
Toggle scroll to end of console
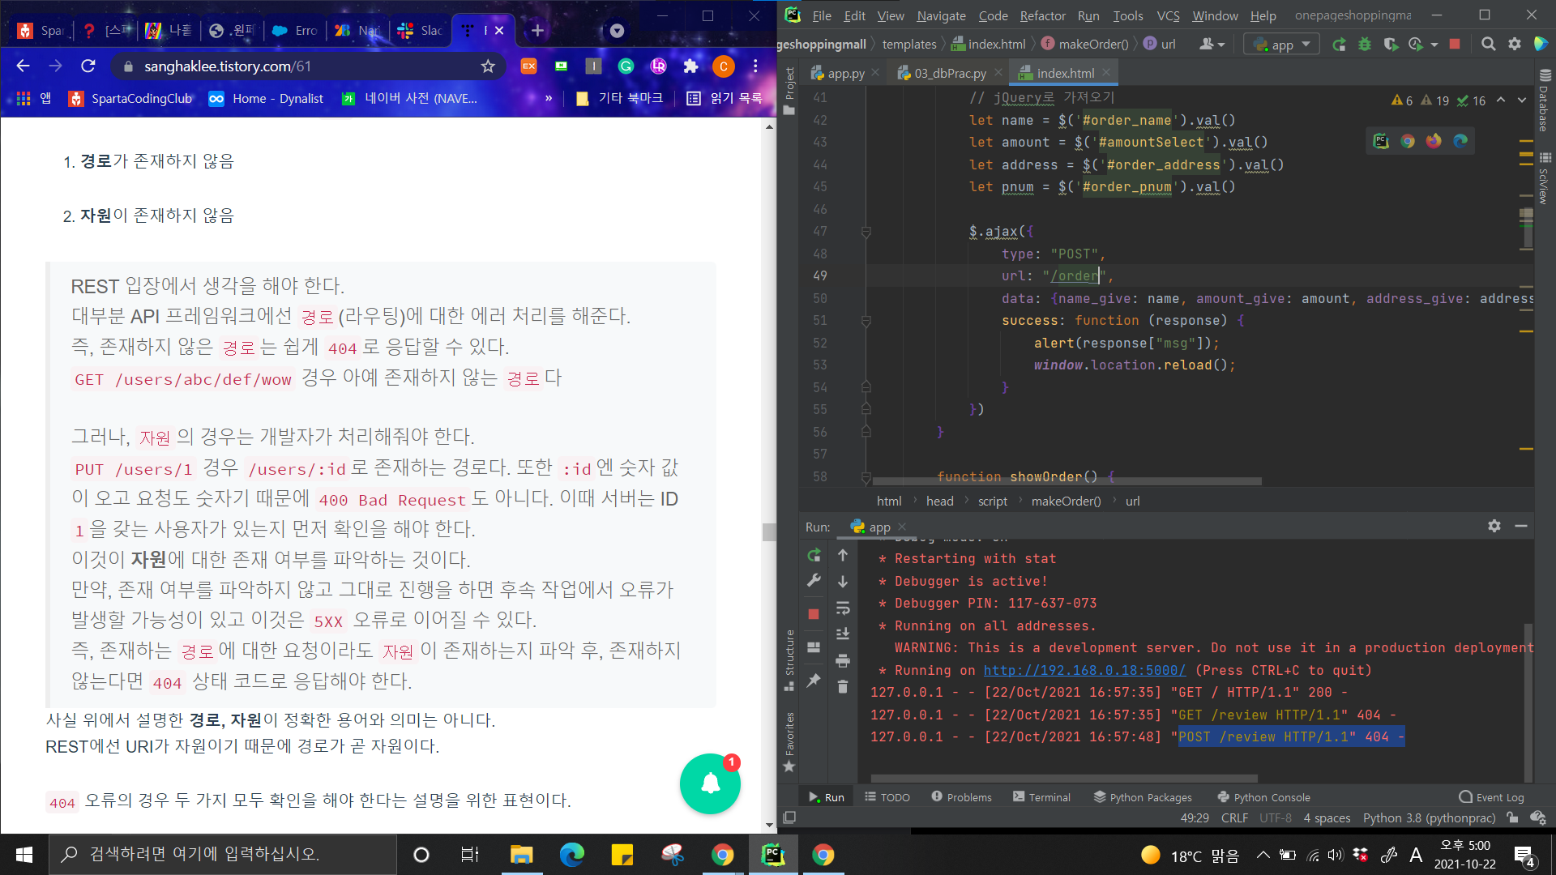[843, 634]
